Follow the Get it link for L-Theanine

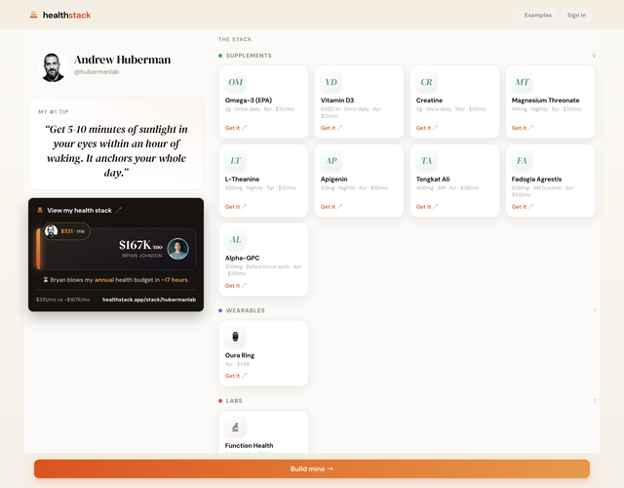236,207
